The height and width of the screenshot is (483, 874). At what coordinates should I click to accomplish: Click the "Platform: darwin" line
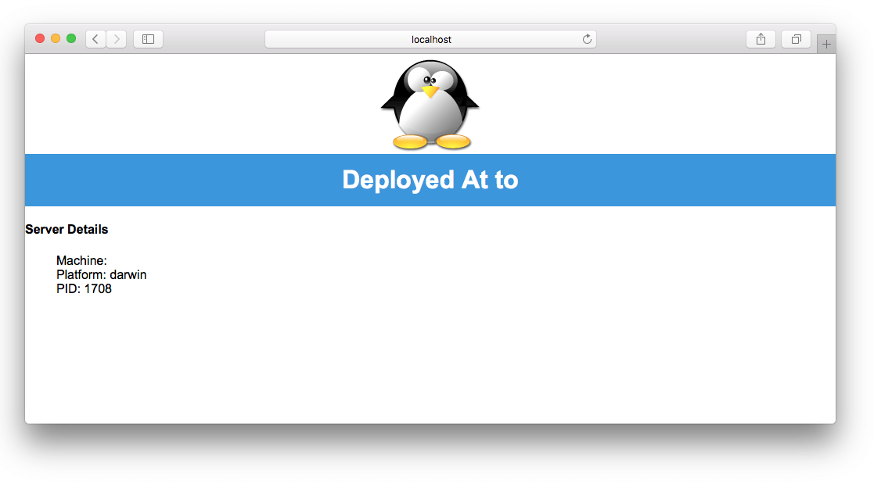101,275
